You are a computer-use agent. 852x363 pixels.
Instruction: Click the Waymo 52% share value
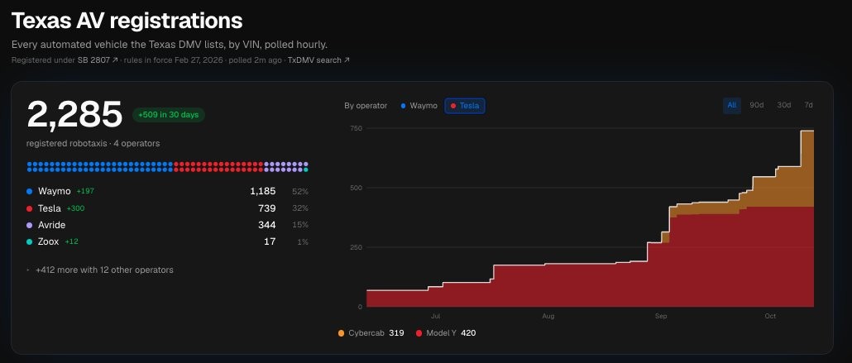coord(300,191)
